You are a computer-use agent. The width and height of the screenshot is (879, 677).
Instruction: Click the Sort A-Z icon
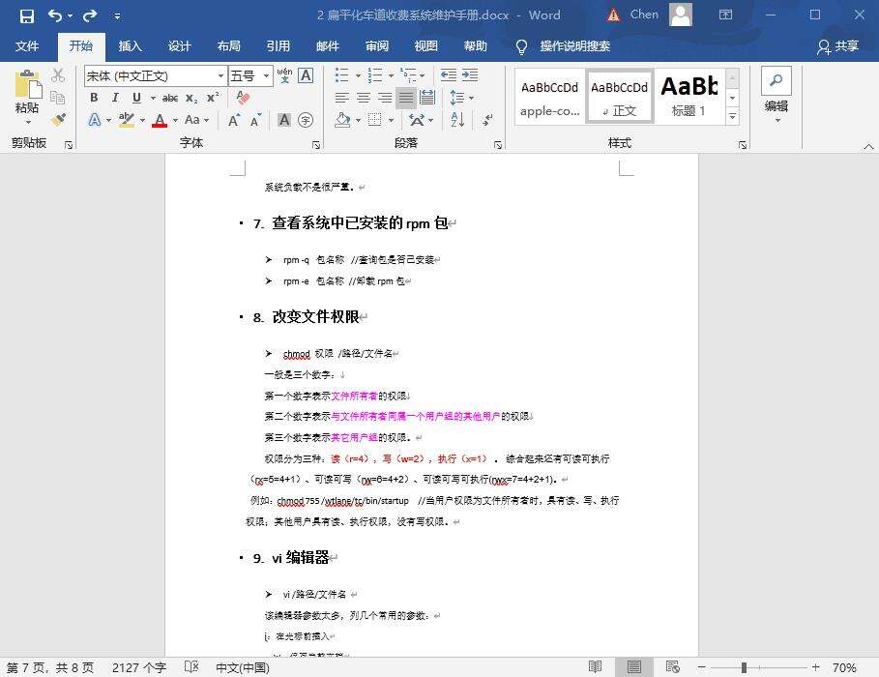click(457, 120)
